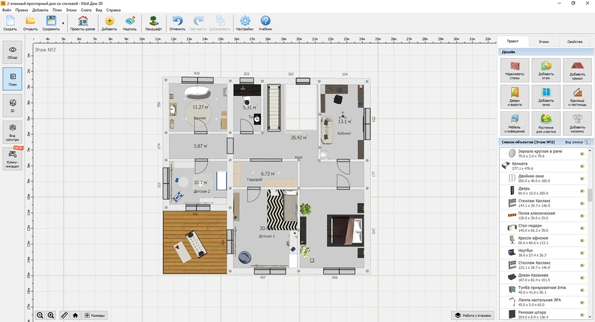This screenshot has height=322, width=595.
Task: Toggle visibility of Стол модерн
Action: pos(582,228)
